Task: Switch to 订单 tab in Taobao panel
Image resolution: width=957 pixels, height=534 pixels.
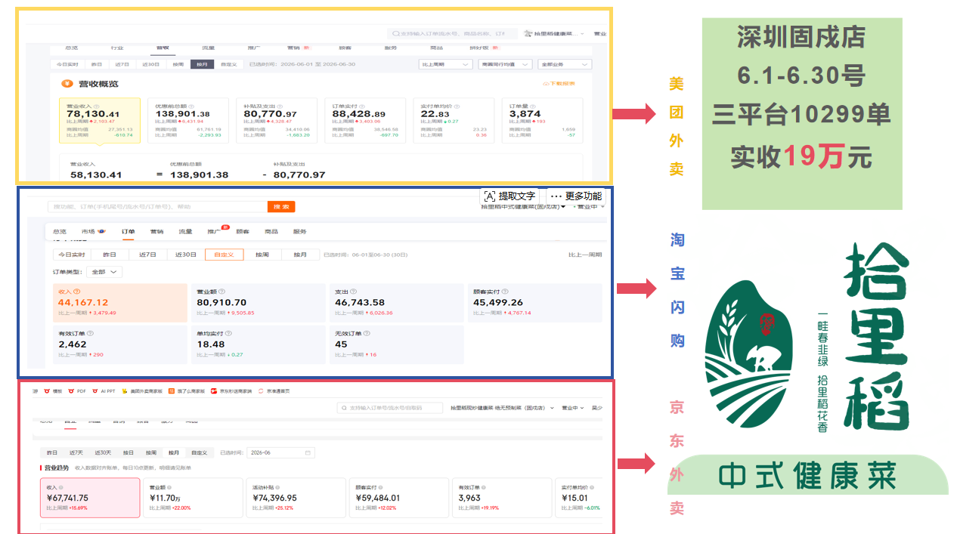Action: (x=128, y=231)
